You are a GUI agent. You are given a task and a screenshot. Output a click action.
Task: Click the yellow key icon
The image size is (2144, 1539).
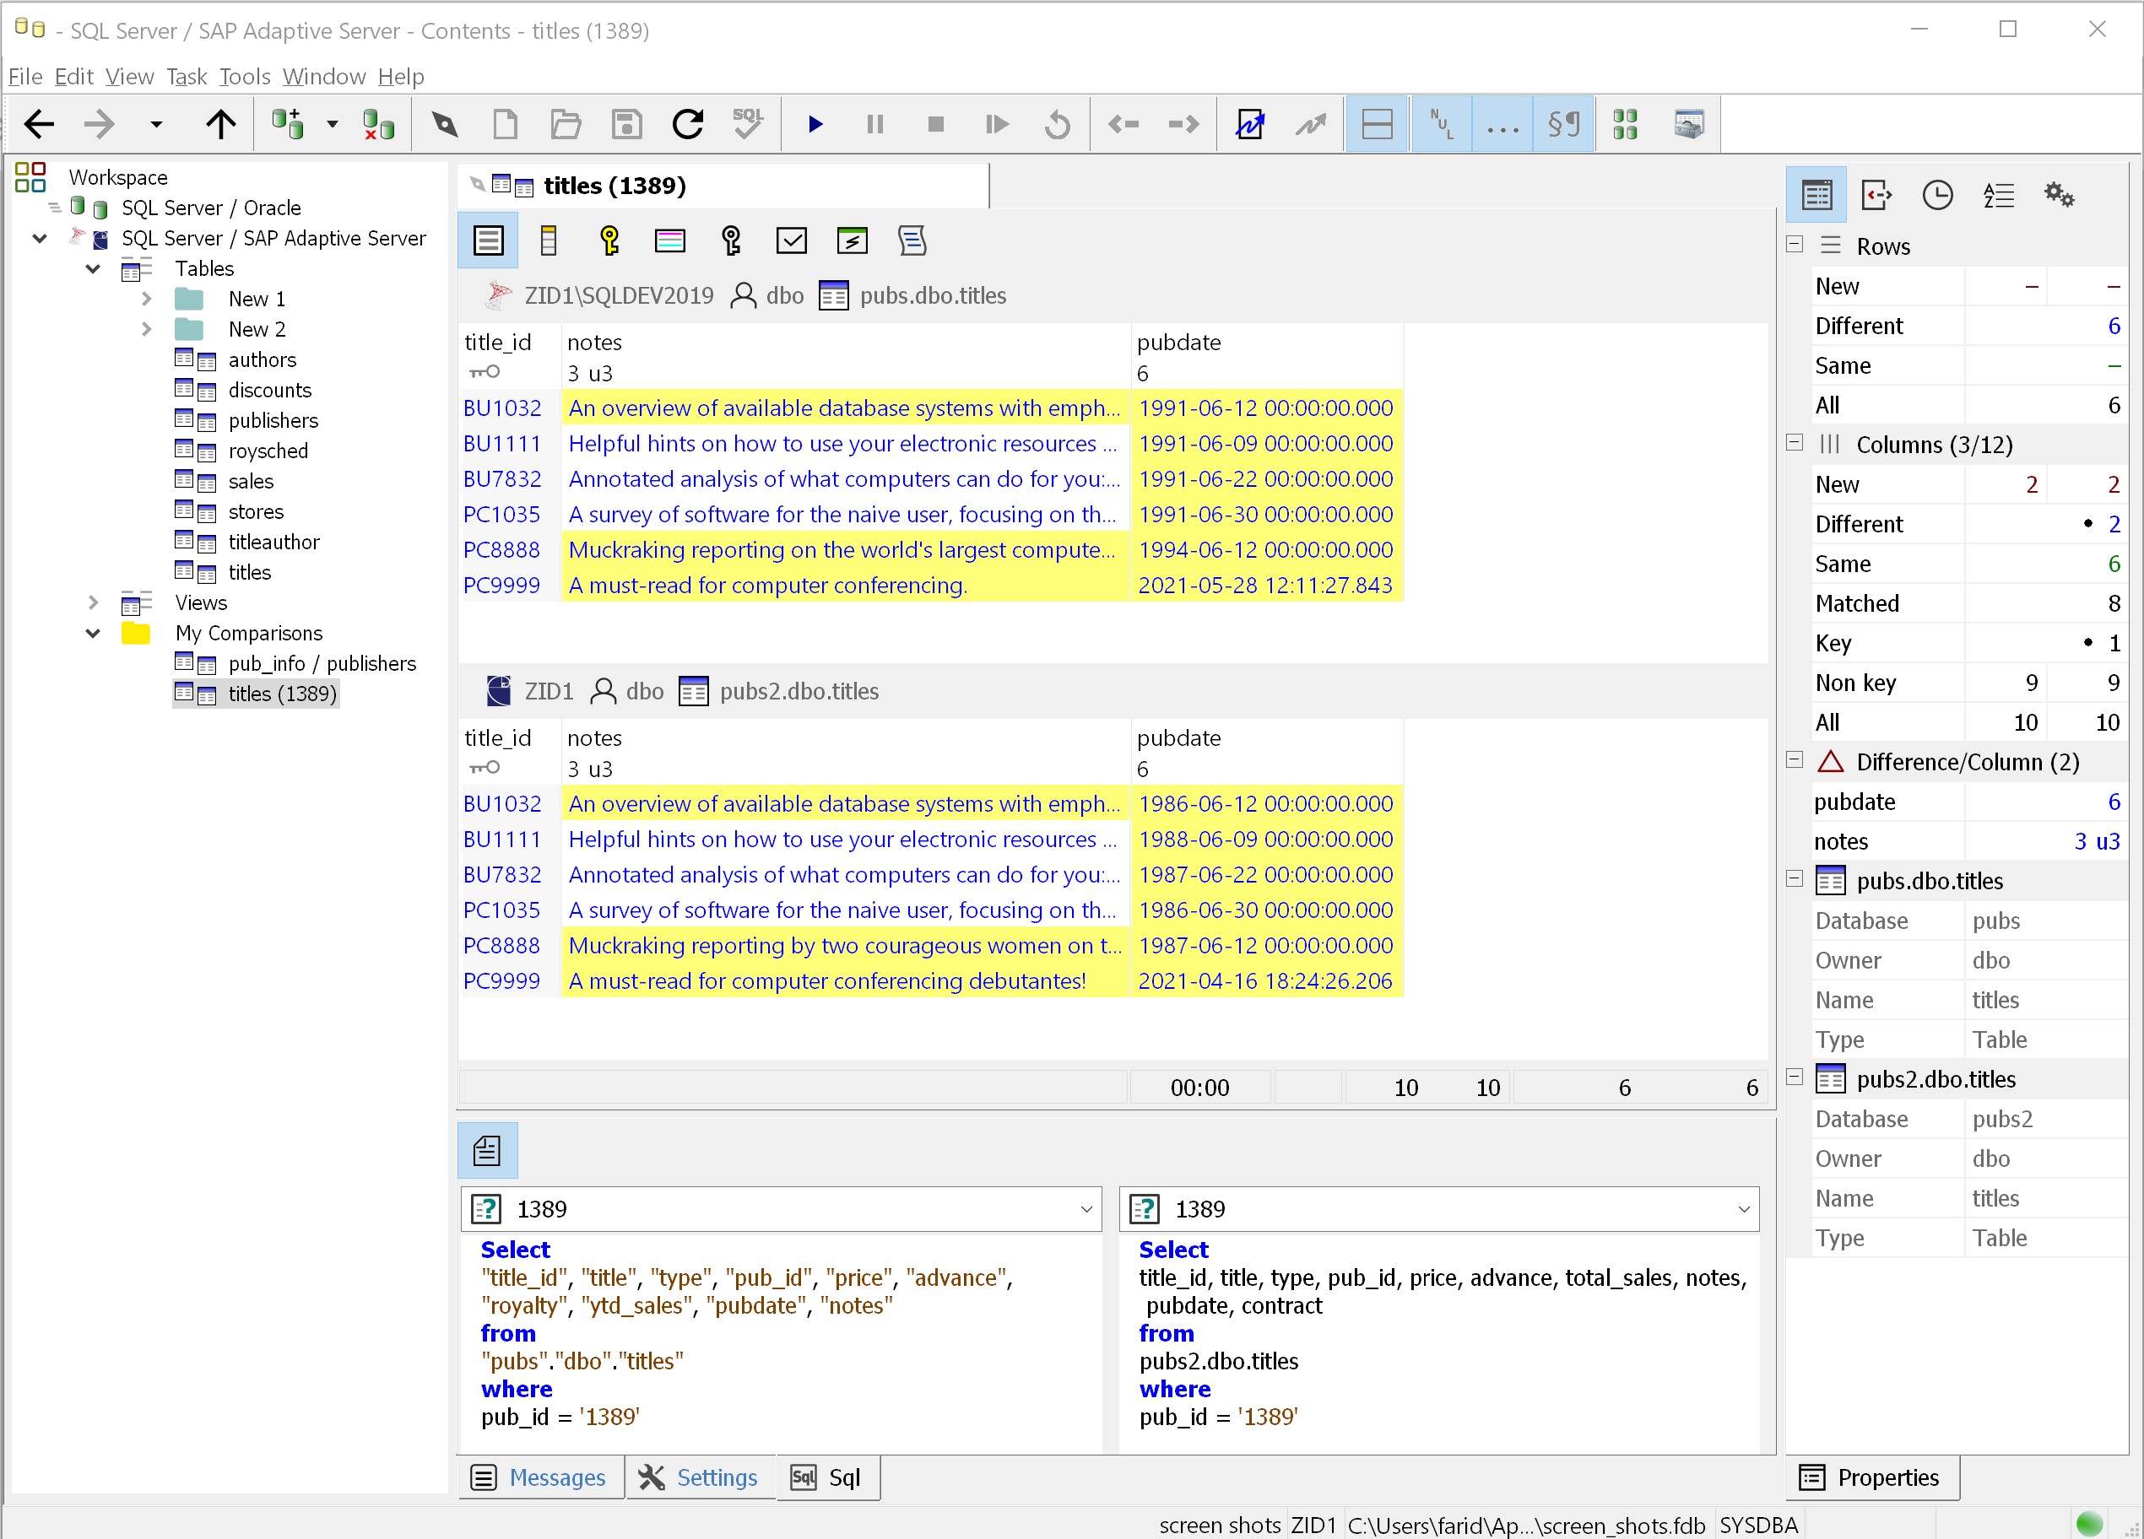(x=609, y=241)
